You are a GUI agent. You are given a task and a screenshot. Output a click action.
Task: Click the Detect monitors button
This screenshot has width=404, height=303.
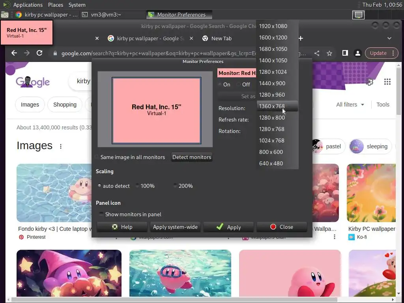(x=192, y=157)
